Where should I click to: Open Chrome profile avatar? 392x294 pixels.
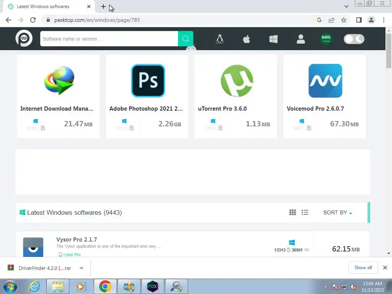pyautogui.click(x=371, y=20)
